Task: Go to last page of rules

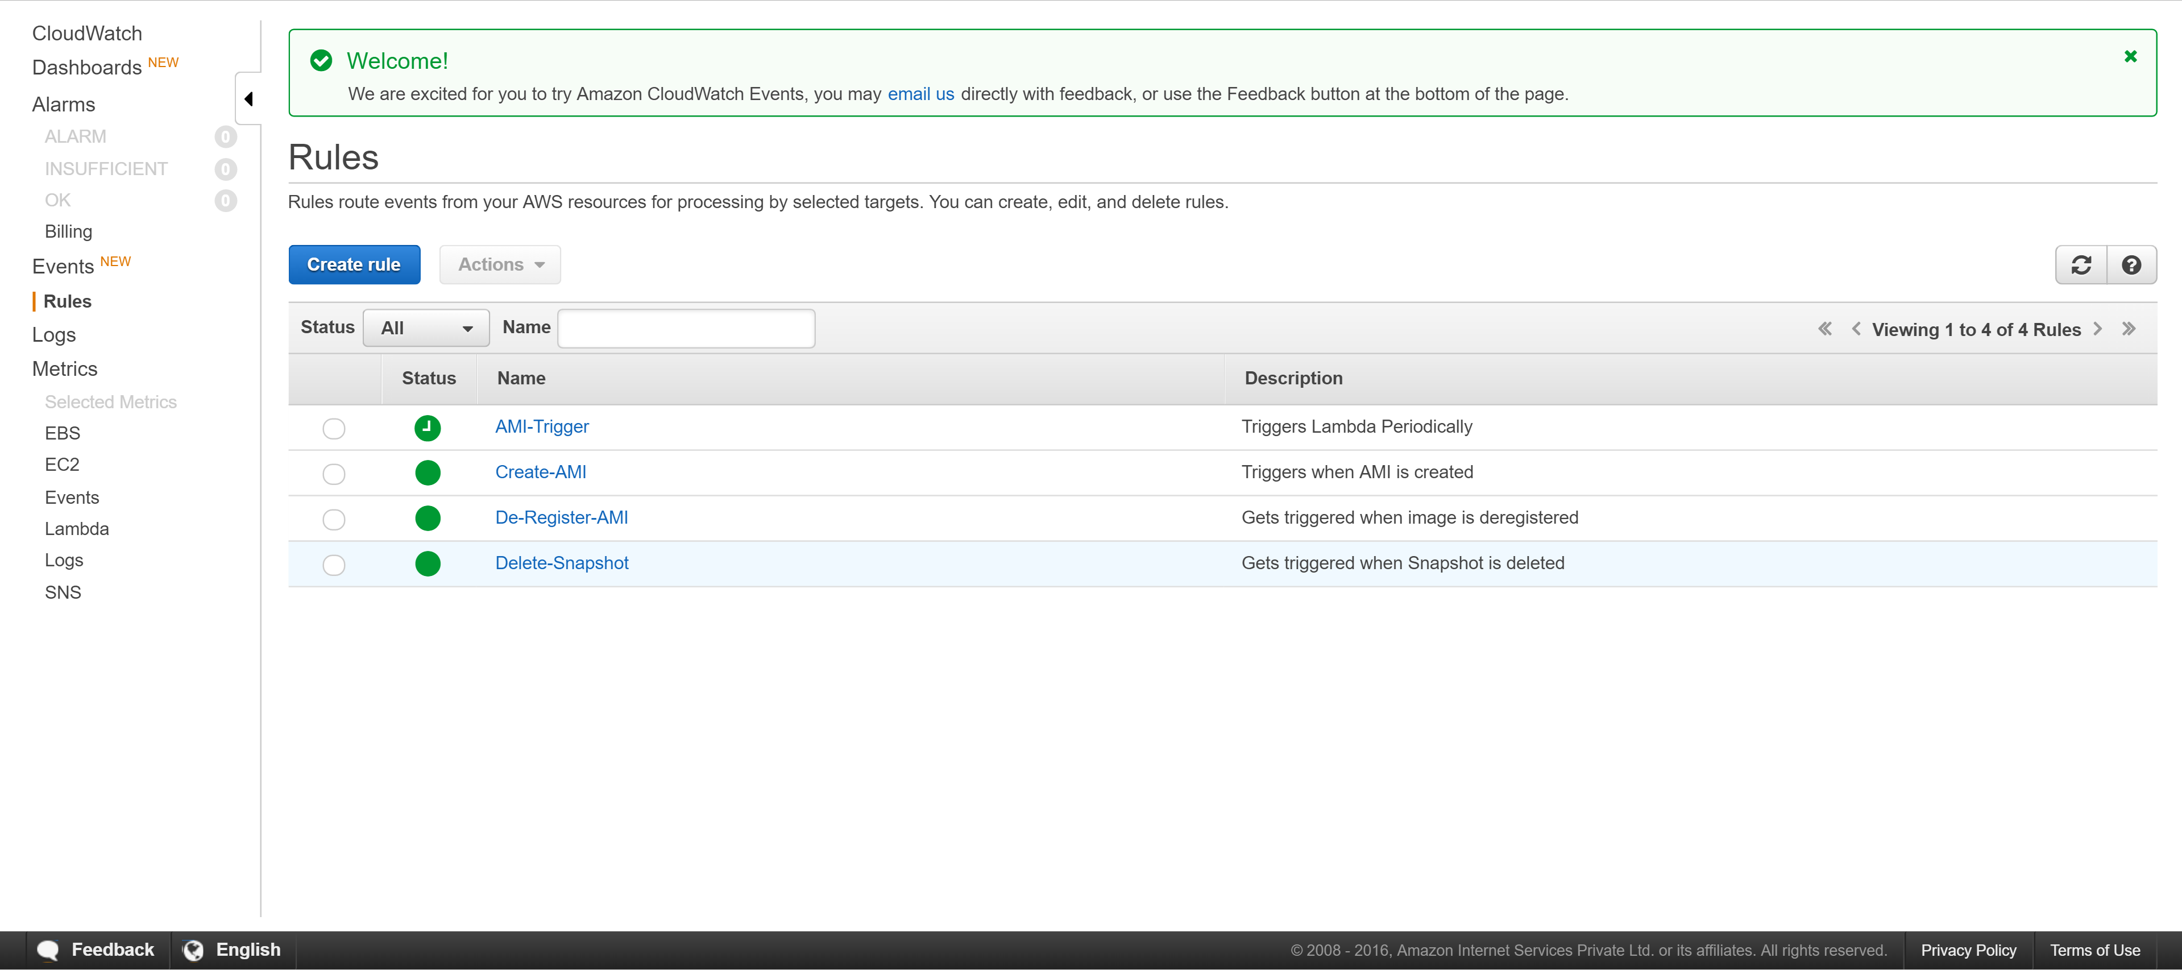Action: 2128,329
